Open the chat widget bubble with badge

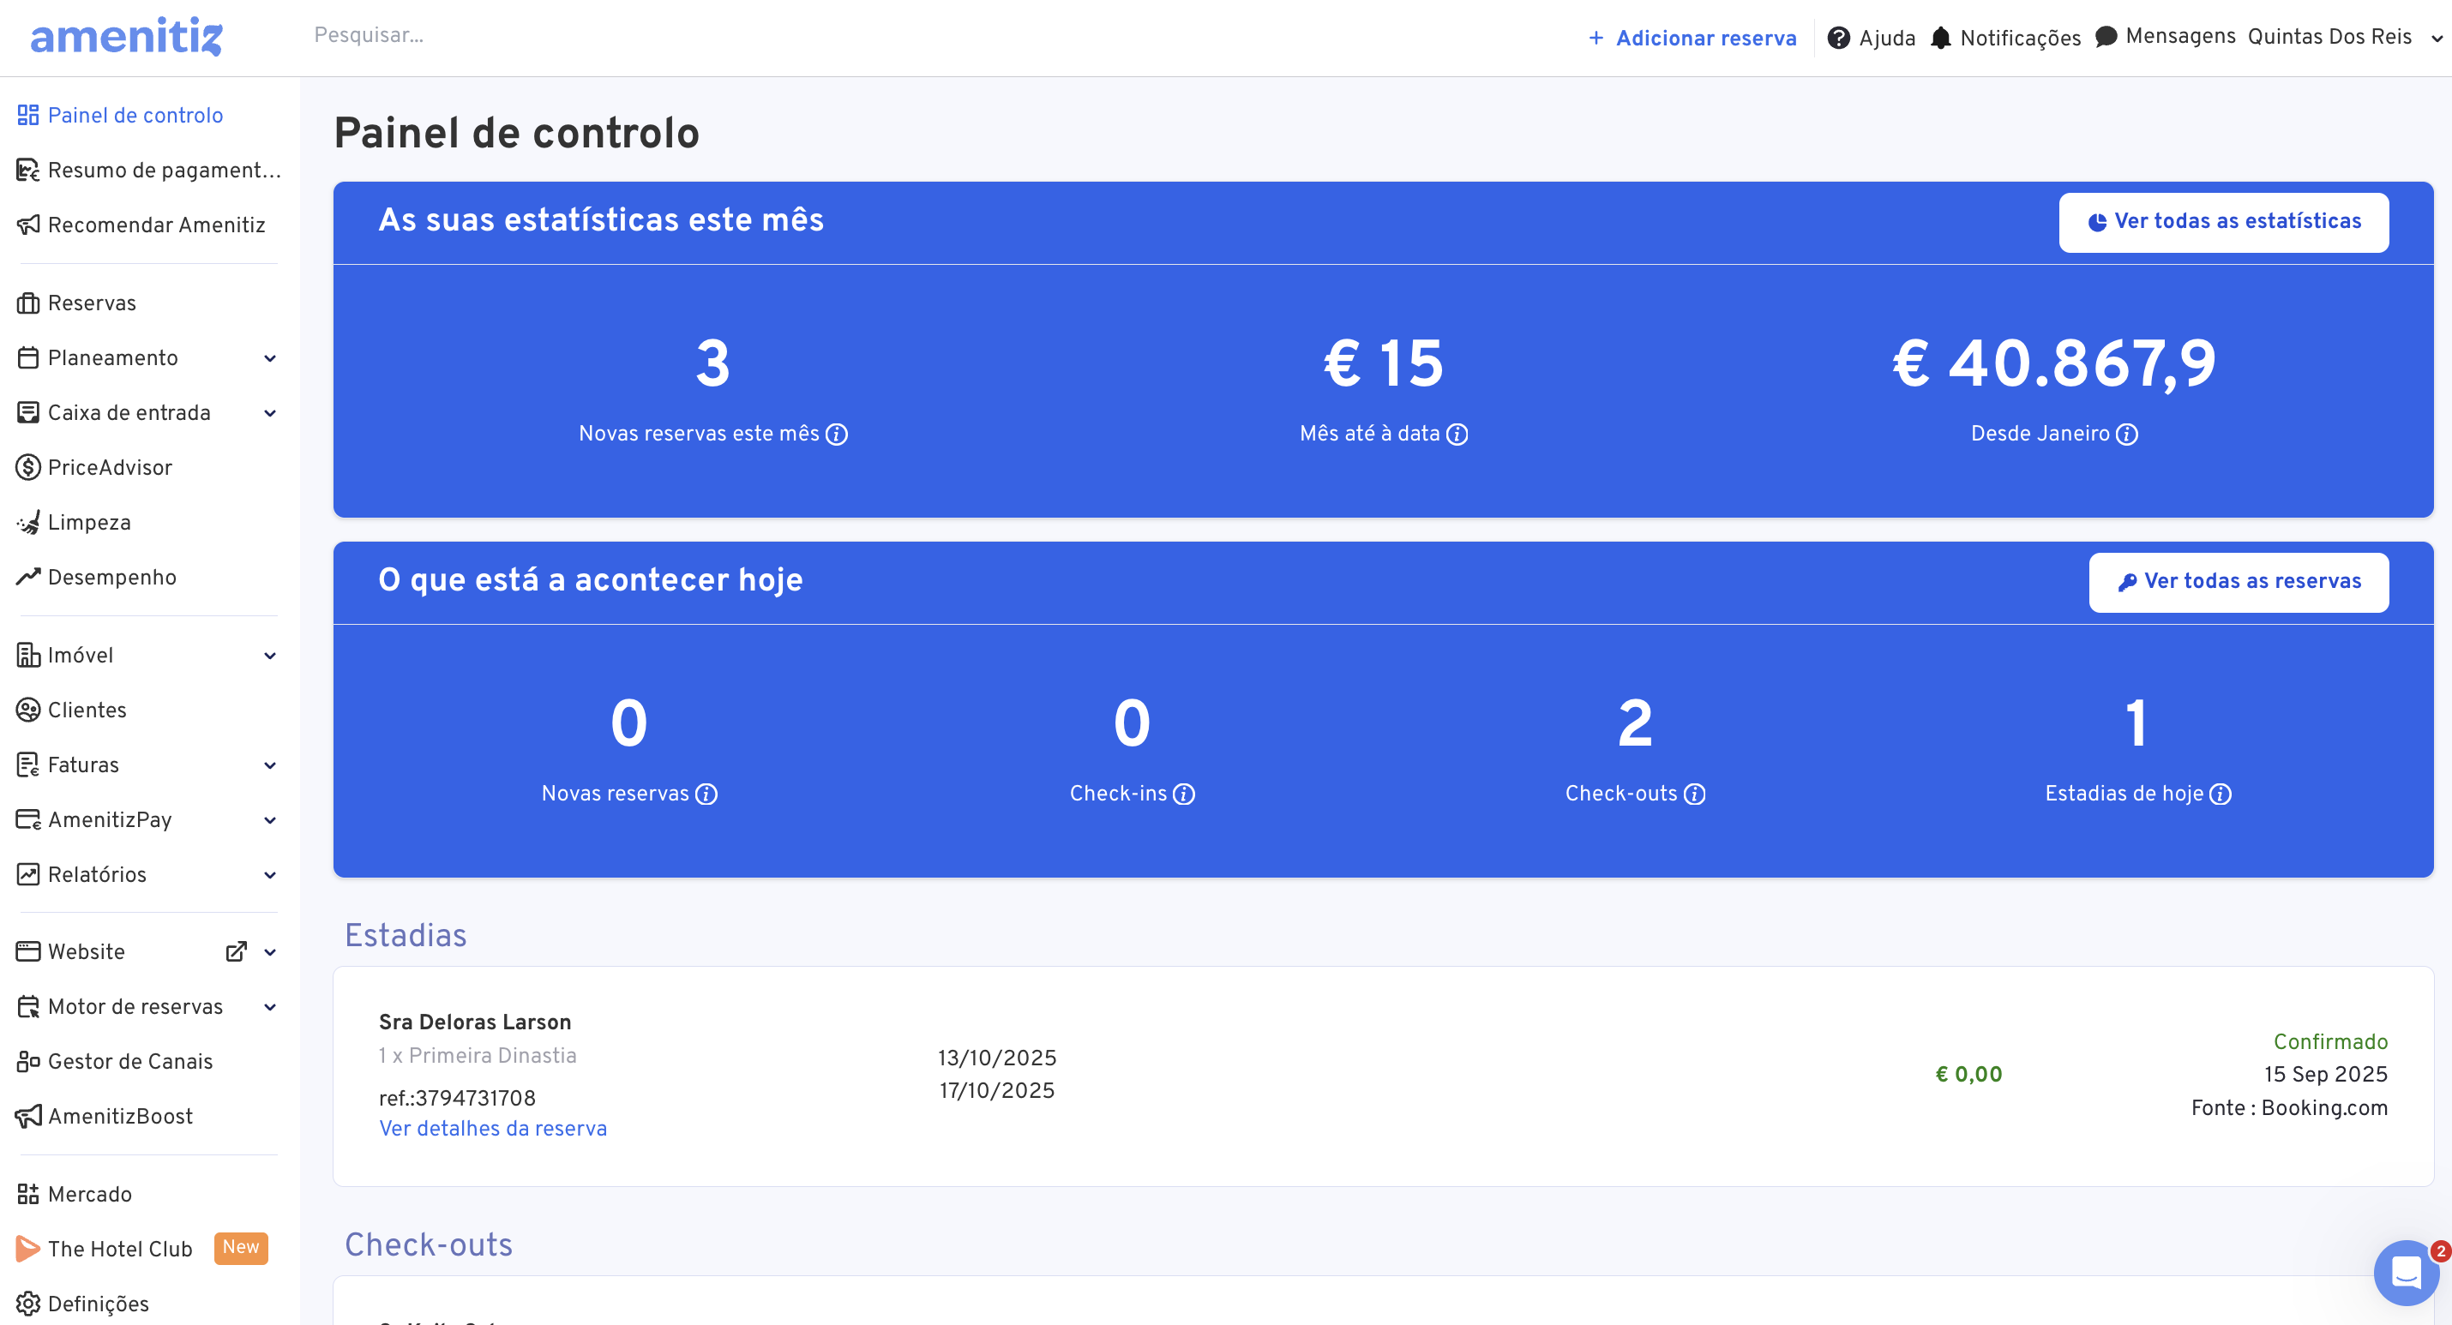(x=2406, y=1272)
